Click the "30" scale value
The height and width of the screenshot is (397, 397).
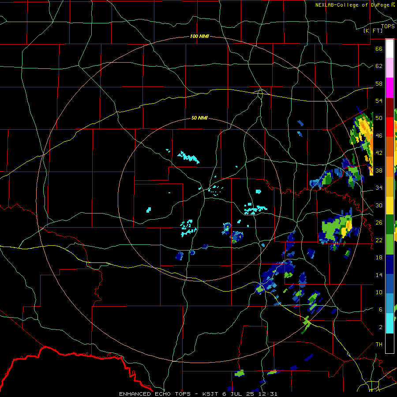tap(379, 205)
